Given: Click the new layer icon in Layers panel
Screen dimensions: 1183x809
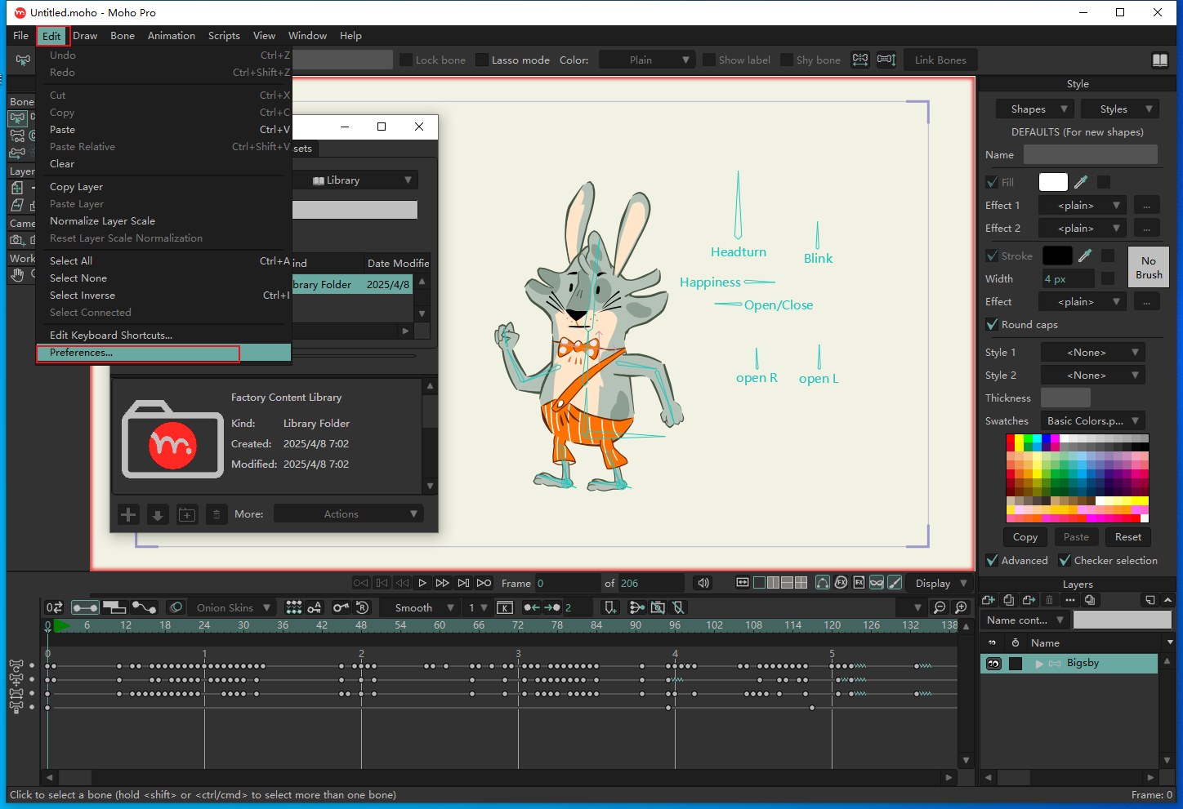Looking at the screenshot, I should pyautogui.click(x=988, y=600).
